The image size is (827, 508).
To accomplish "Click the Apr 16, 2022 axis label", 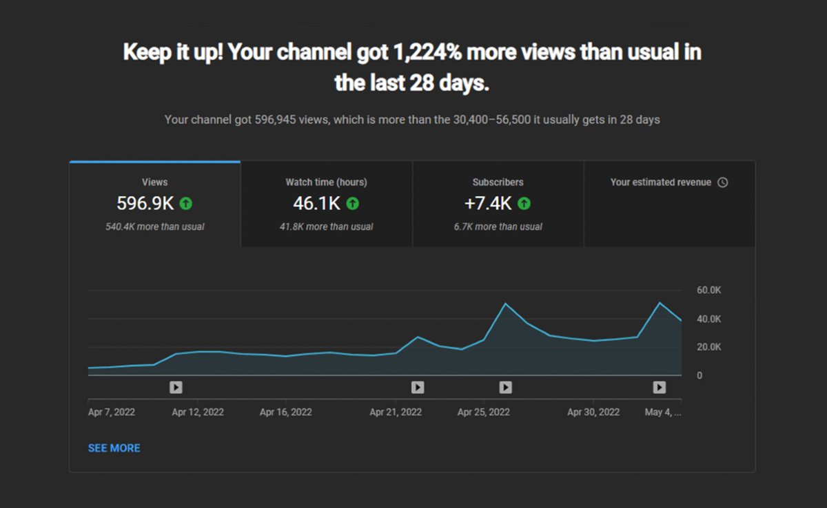I will [285, 412].
